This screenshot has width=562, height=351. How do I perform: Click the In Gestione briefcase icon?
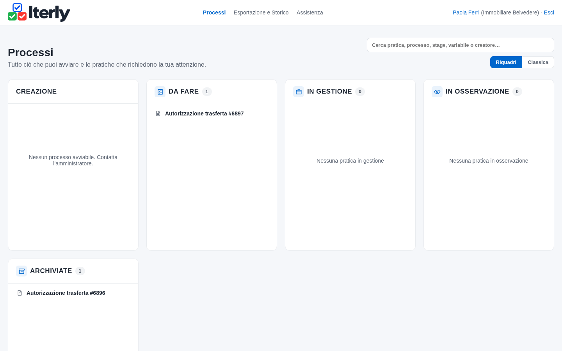point(299,92)
